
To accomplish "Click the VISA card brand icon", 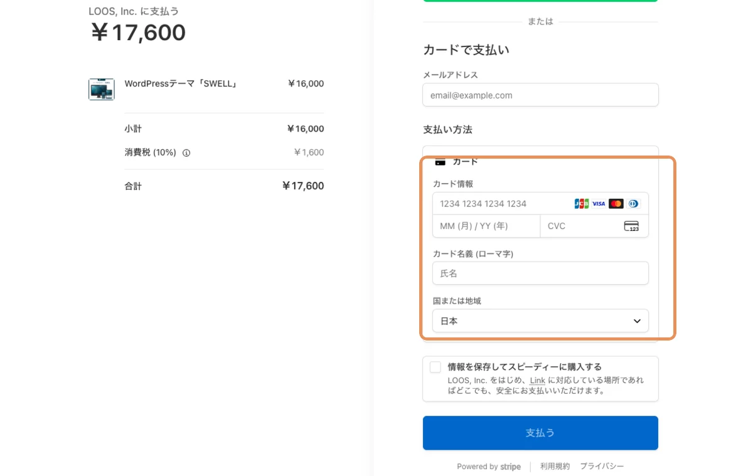I will click(x=599, y=204).
